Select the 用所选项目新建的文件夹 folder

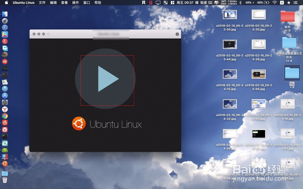[289, 43]
